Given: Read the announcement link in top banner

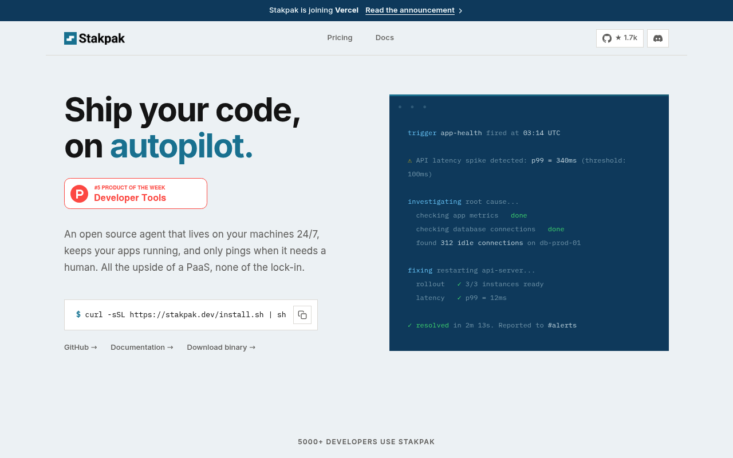Looking at the screenshot, I should click(x=414, y=10).
